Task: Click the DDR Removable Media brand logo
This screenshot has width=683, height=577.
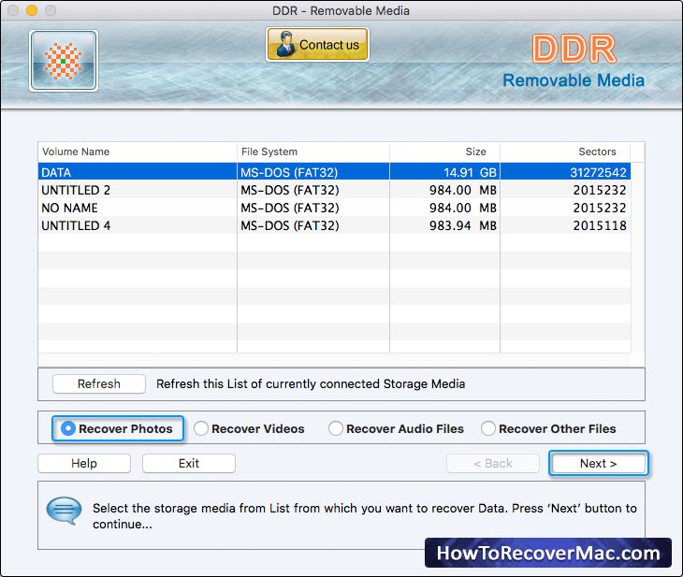Action: coord(574,61)
